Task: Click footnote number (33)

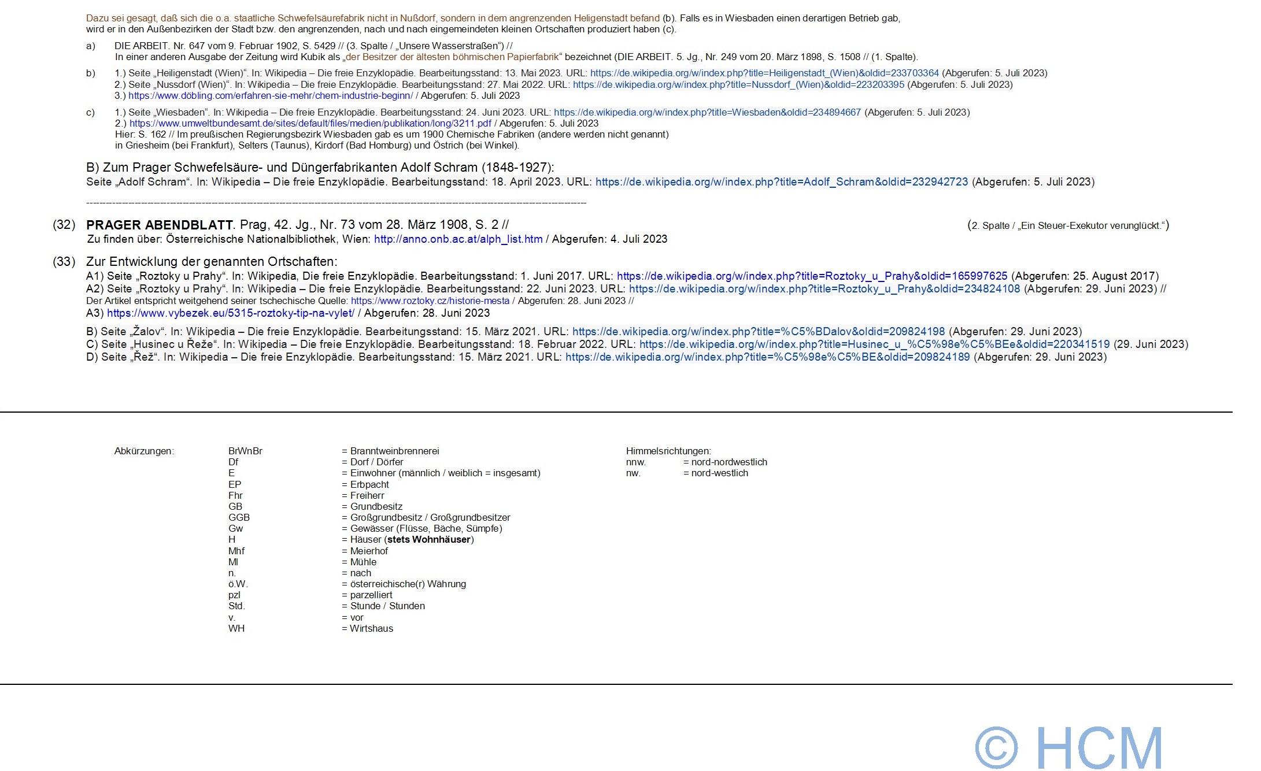Action: click(x=64, y=262)
